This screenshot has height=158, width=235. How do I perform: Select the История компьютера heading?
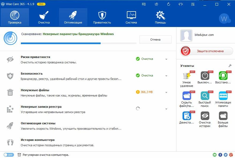point(38,140)
